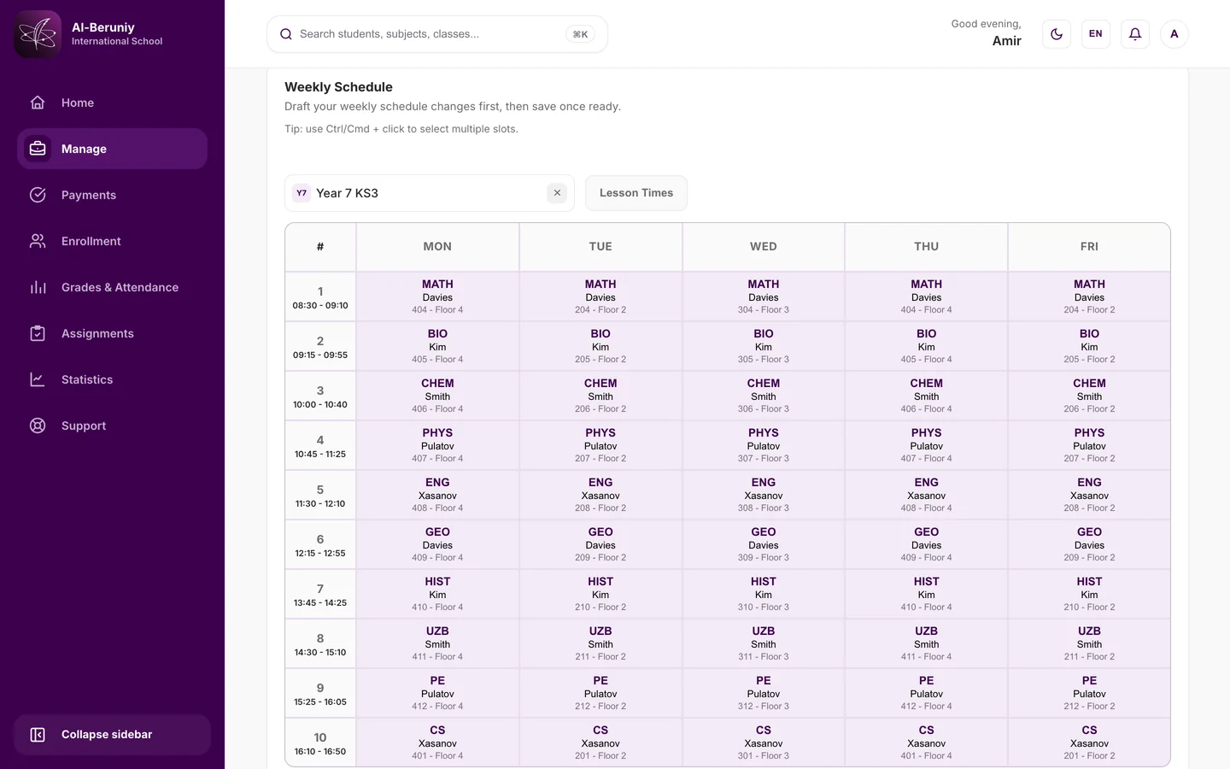Viewport: 1230px width, 769px height.
Task: Clear the Year 7 KS3 selection
Action: tap(557, 193)
